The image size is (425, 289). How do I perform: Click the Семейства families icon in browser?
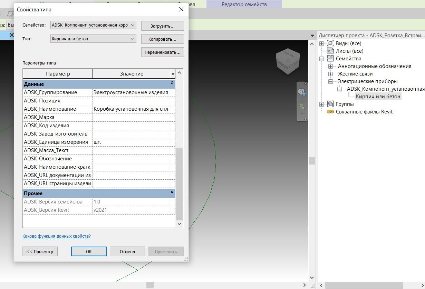[x=330, y=58]
